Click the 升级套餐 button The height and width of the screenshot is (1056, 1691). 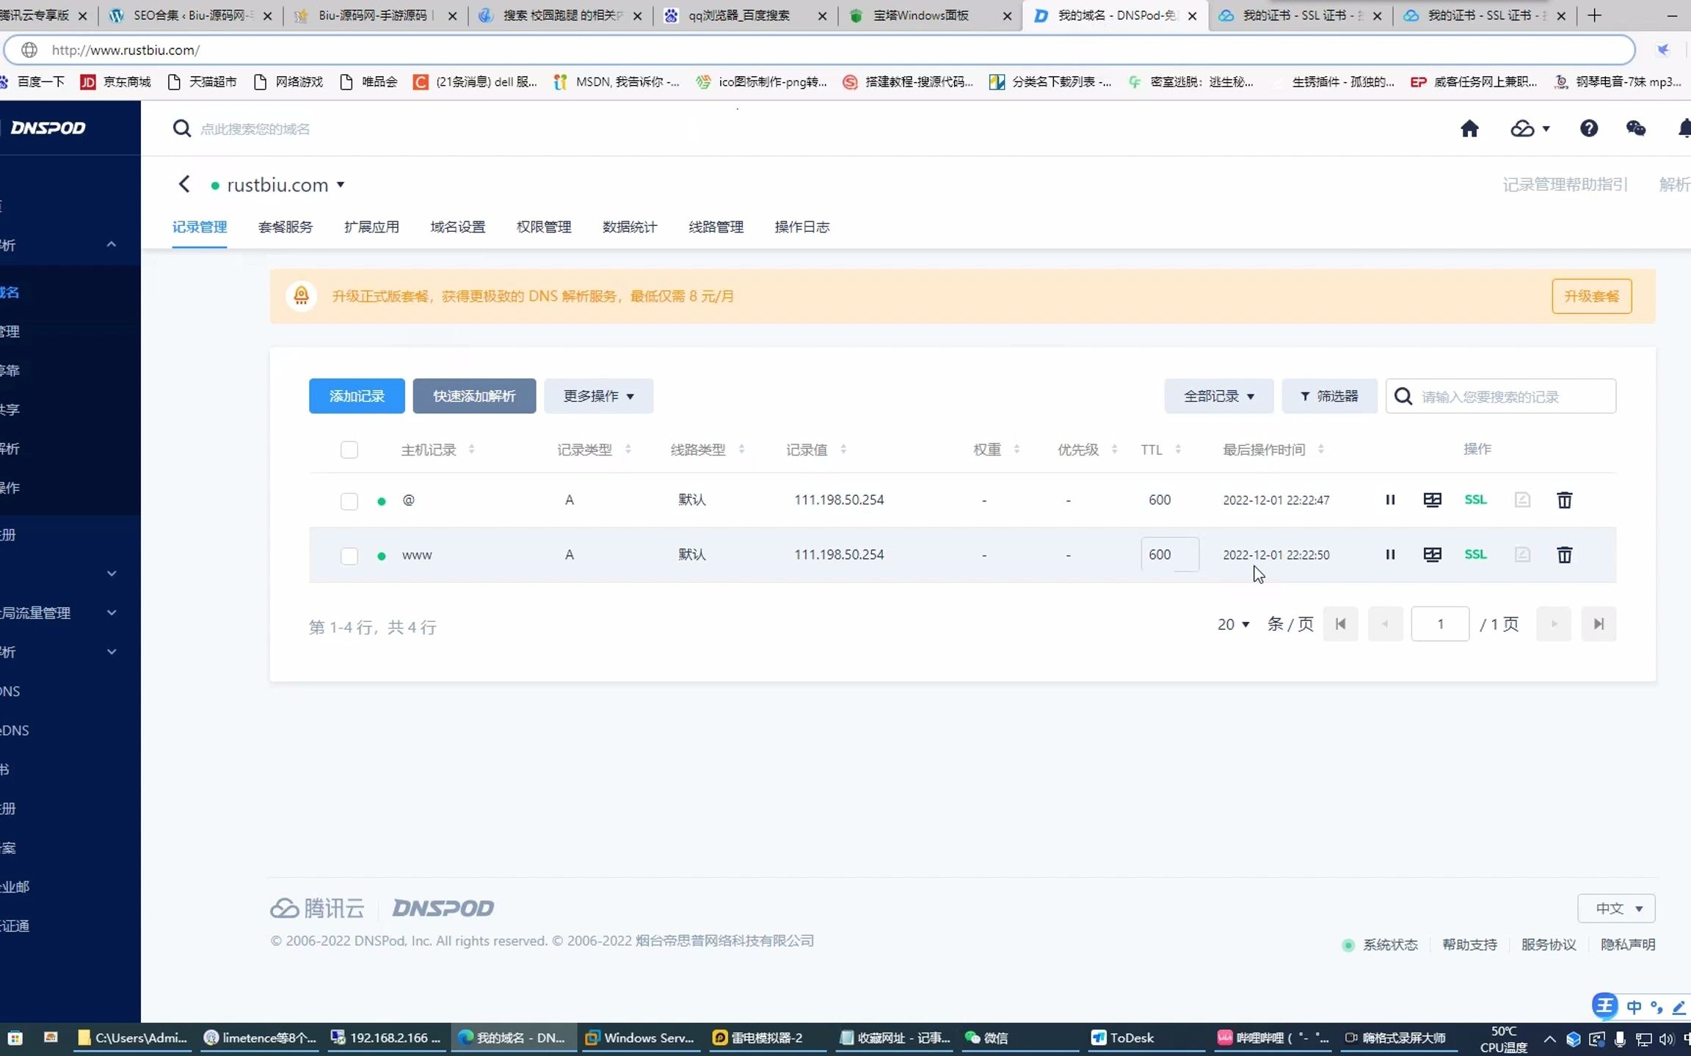(1592, 296)
